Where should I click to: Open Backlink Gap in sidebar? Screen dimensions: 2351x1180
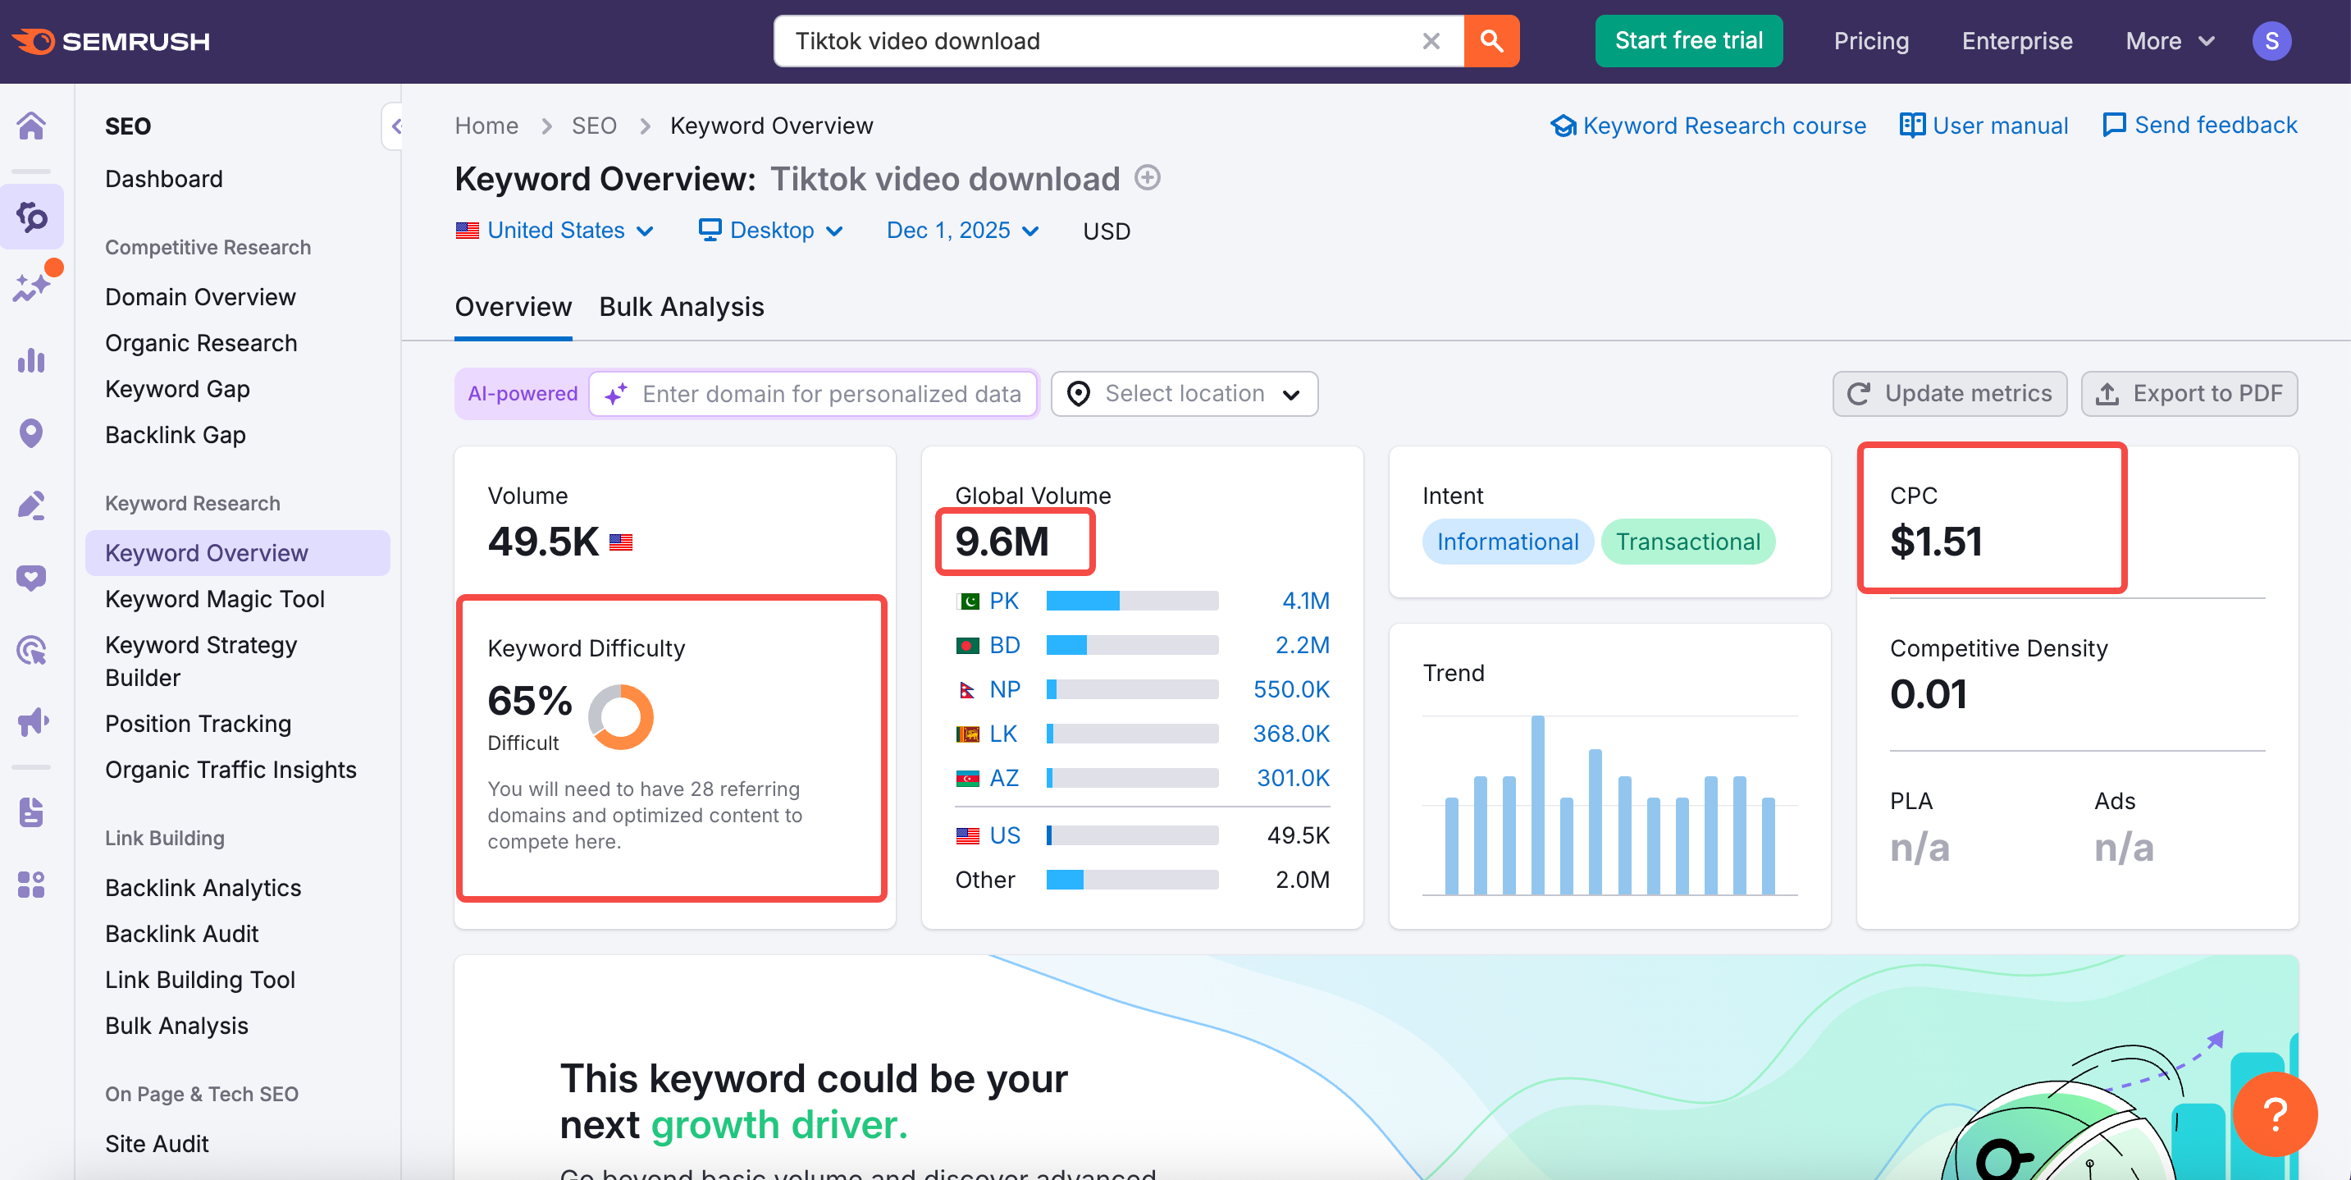coord(176,435)
